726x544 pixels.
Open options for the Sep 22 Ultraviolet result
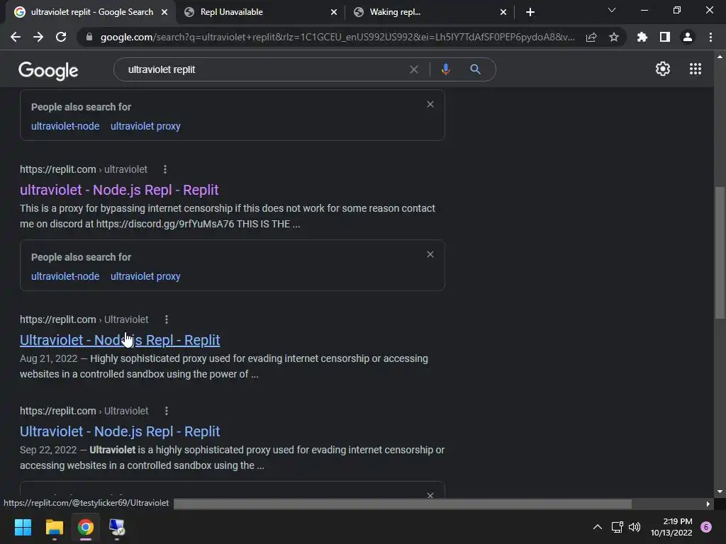coord(166,411)
